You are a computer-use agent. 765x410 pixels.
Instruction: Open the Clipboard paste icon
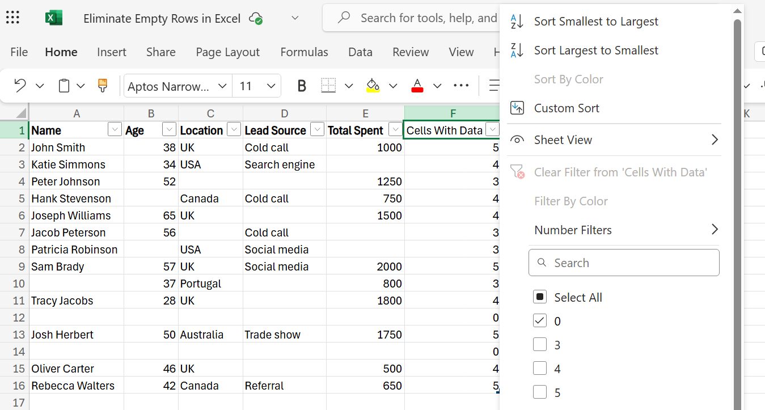63,85
